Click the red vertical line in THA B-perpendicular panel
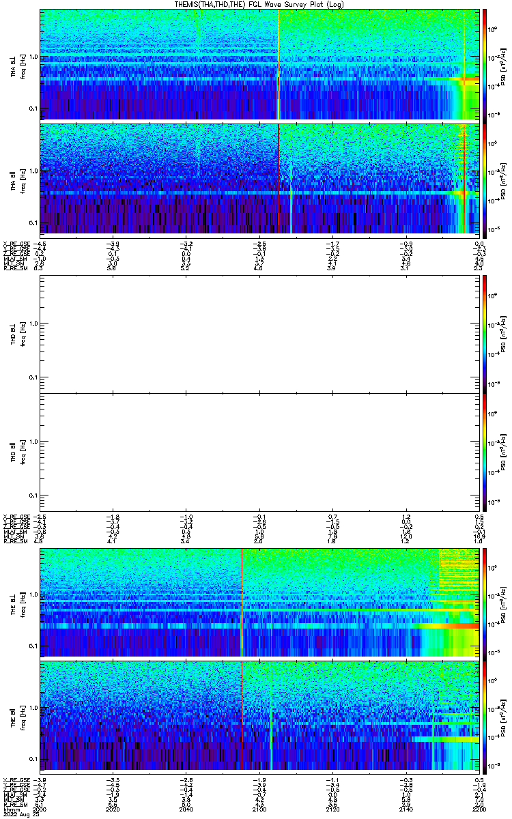The width and height of the screenshot is (512, 819). tap(279, 65)
